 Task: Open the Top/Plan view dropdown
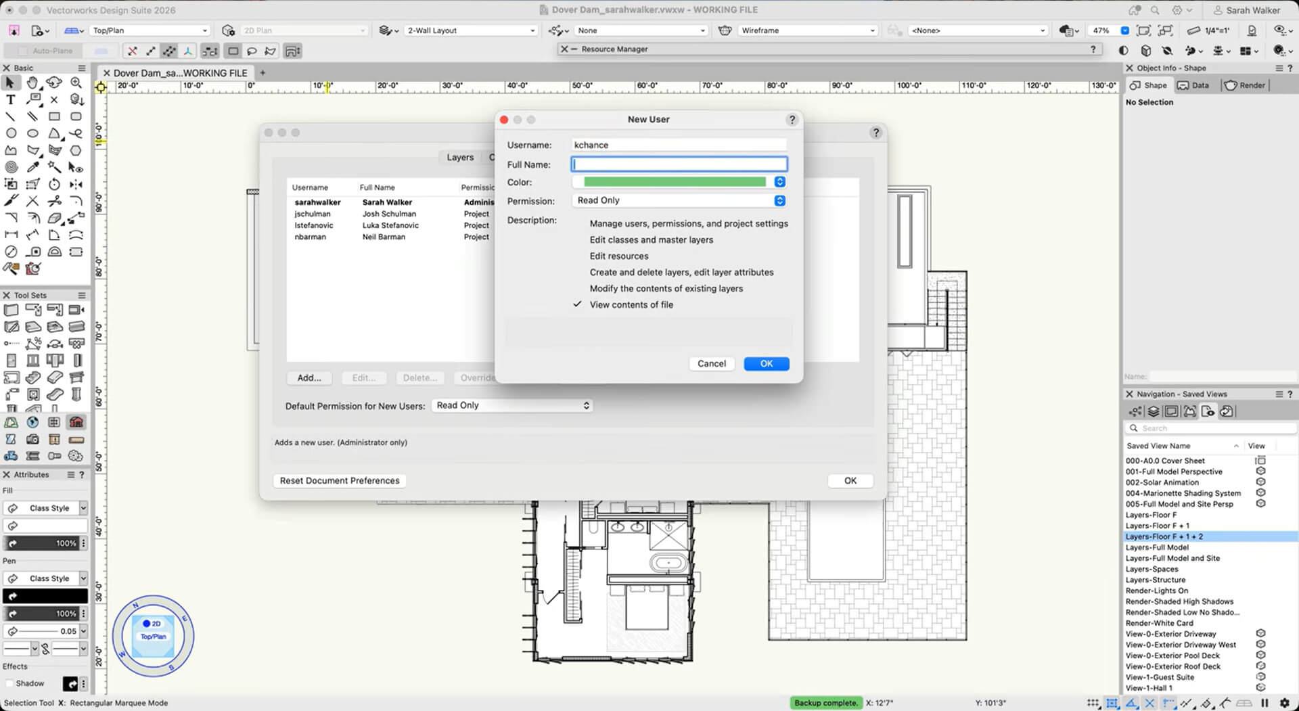[150, 30]
